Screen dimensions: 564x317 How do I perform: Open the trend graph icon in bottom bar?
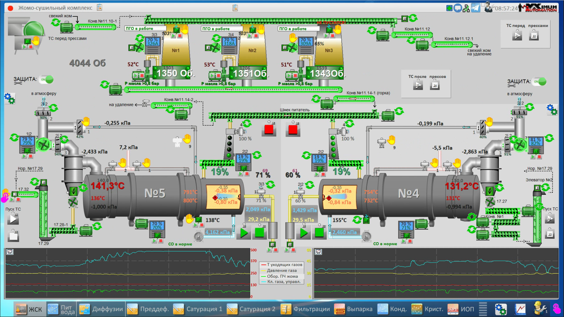pyautogui.click(x=520, y=309)
